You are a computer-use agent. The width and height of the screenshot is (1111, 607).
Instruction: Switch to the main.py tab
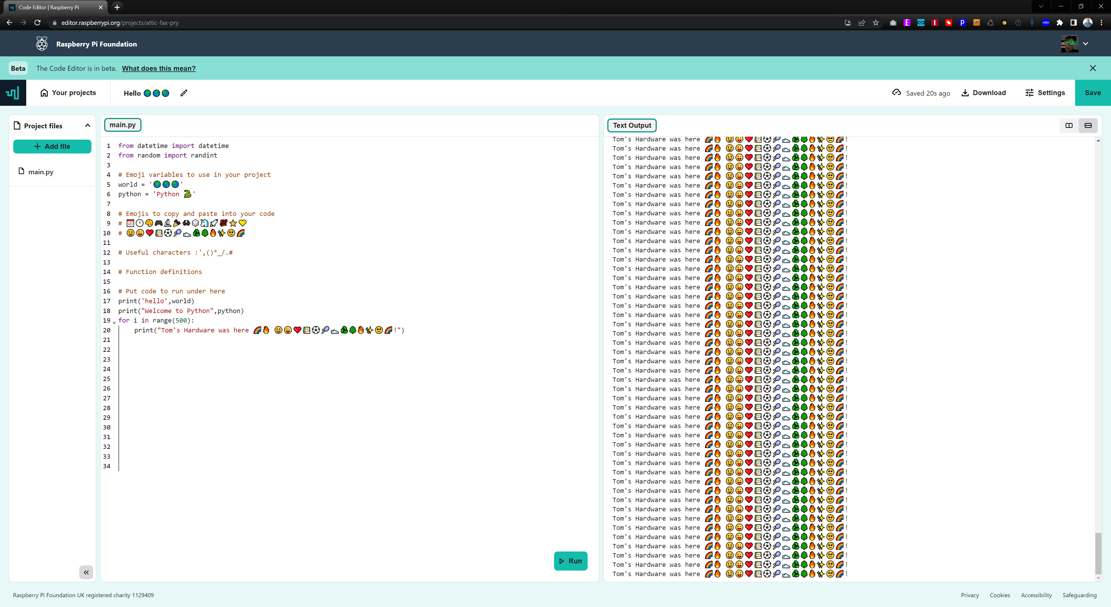(x=122, y=125)
